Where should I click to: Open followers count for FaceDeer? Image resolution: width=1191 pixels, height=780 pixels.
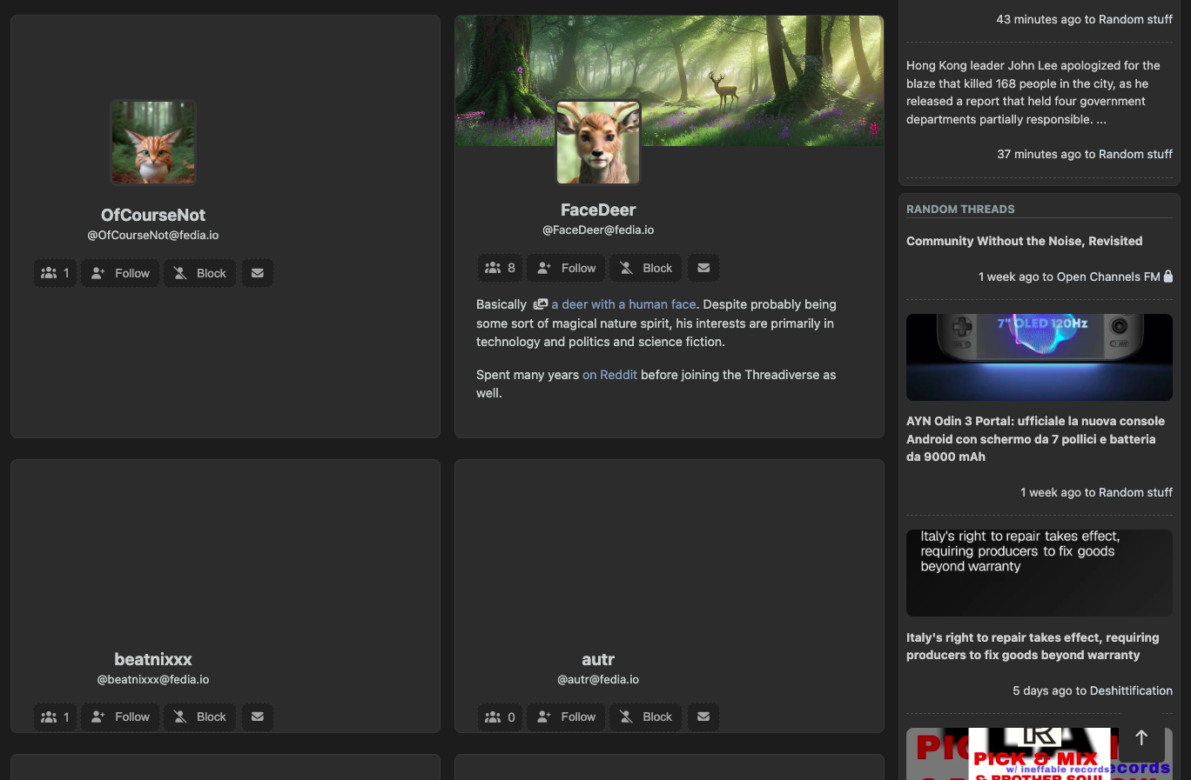click(501, 268)
